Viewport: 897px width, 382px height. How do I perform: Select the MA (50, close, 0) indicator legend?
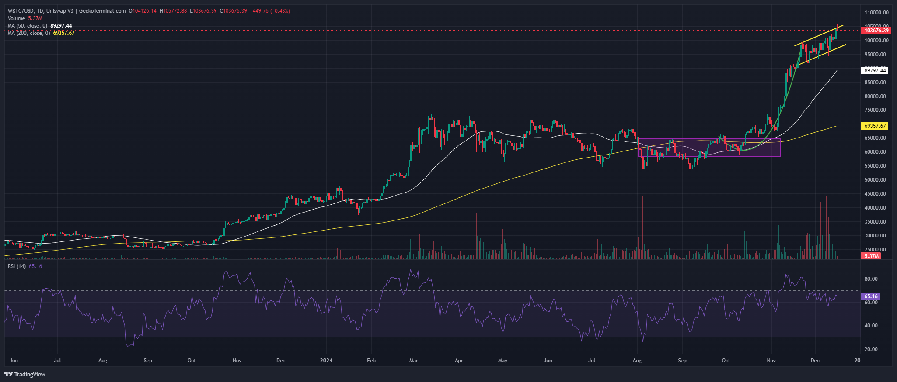tap(40, 26)
